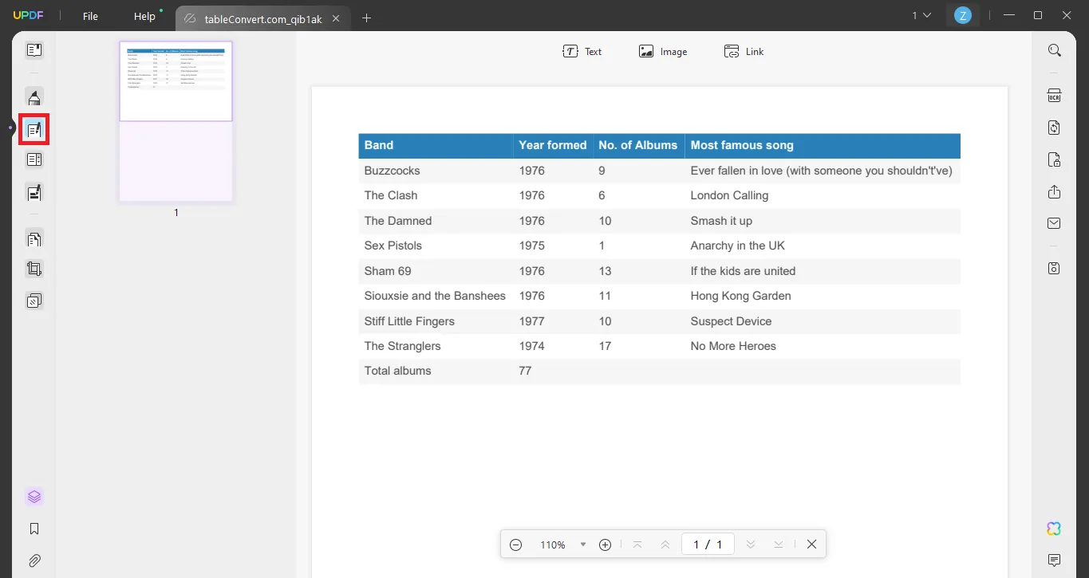1089x578 pixels.
Task: Open the File menu
Action: 90,15
